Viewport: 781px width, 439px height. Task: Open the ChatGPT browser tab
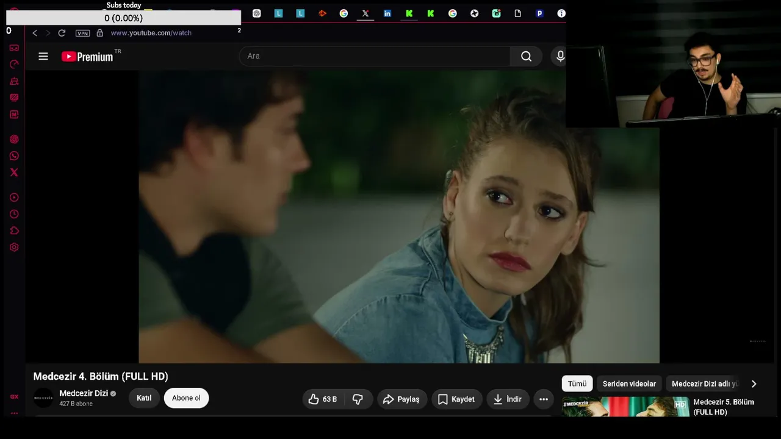[x=256, y=13]
